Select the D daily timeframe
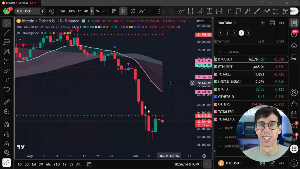Image resolution: width=300 pixels, height=169 pixels. pos(92,11)
